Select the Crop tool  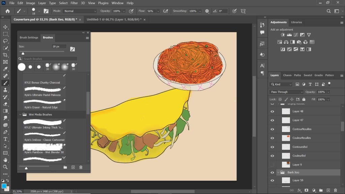(x=5, y=55)
